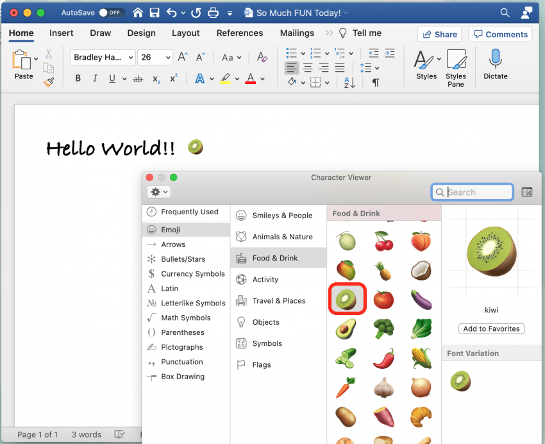Click the Sort A-Z icon

(x=349, y=83)
